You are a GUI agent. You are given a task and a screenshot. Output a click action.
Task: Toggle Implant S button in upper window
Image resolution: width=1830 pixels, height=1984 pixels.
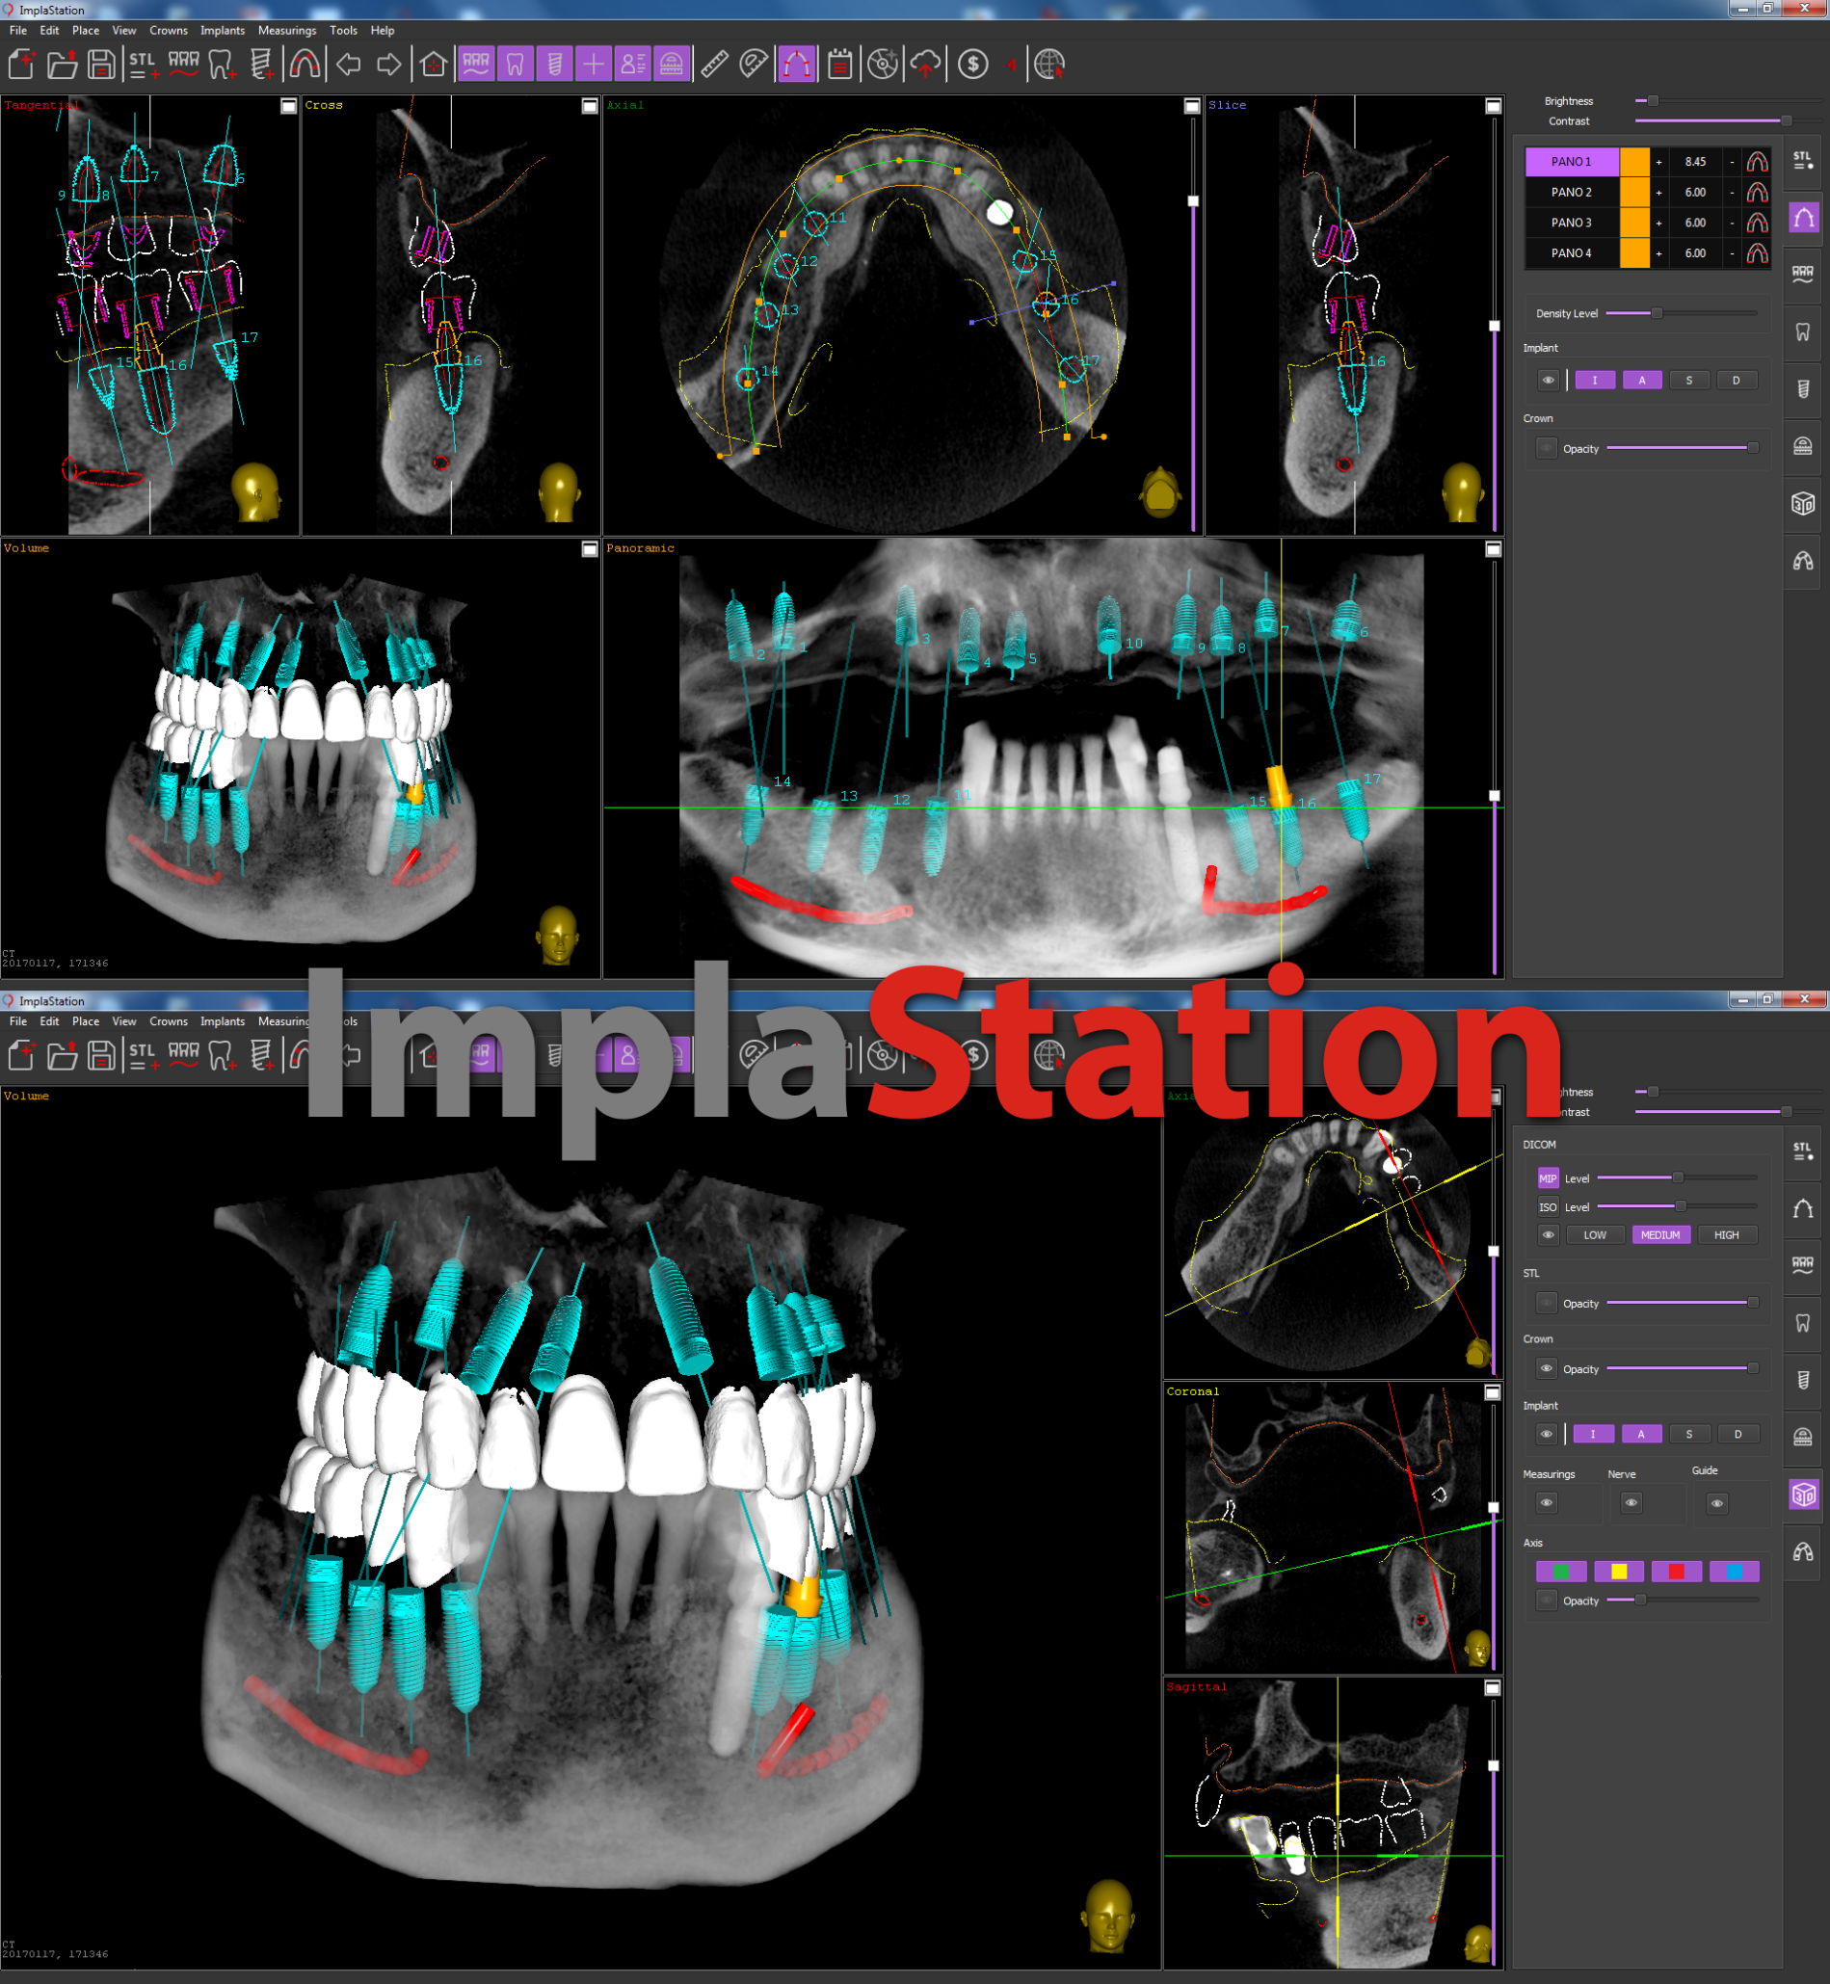(1689, 381)
